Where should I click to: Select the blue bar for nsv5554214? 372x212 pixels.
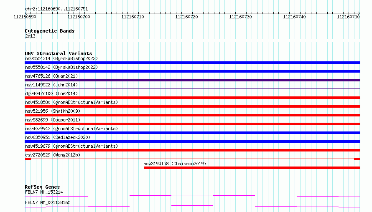tap(192, 63)
